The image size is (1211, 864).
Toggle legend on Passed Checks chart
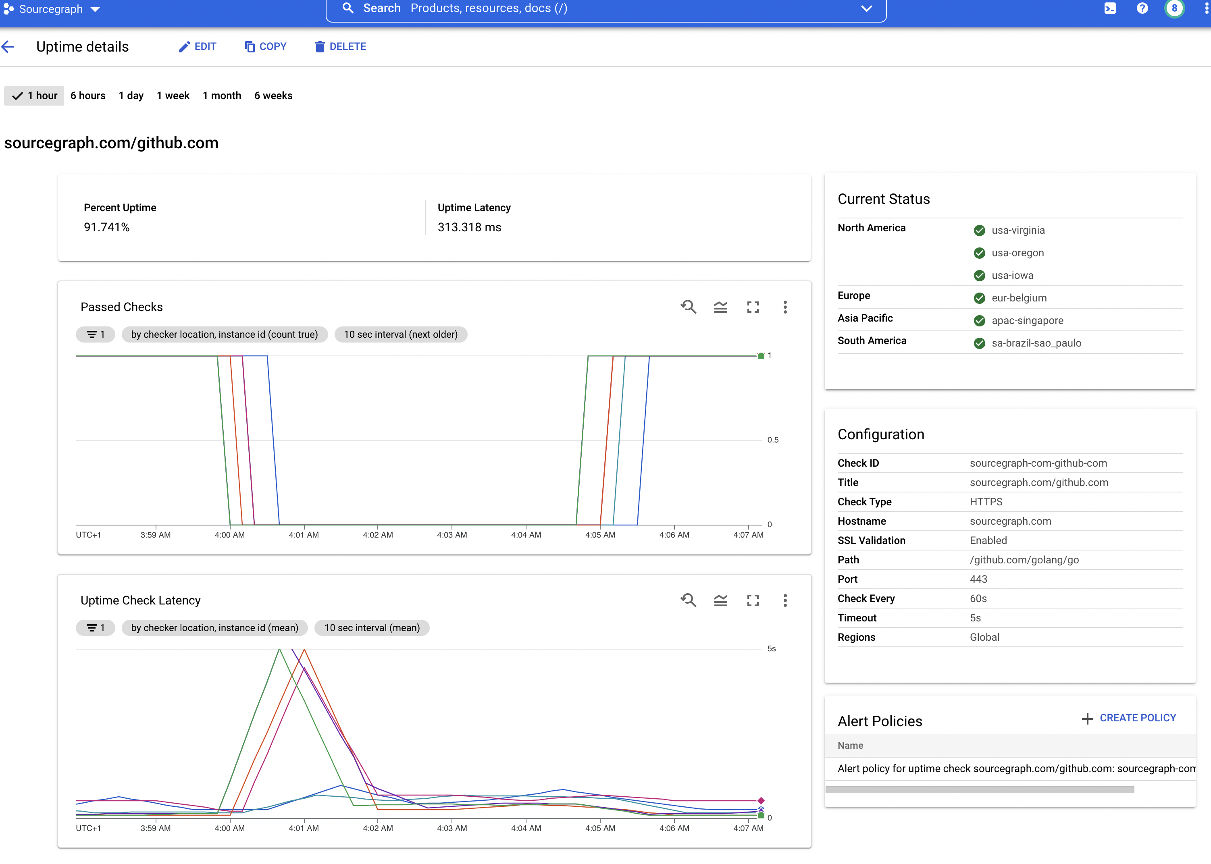tap(720, 307)
